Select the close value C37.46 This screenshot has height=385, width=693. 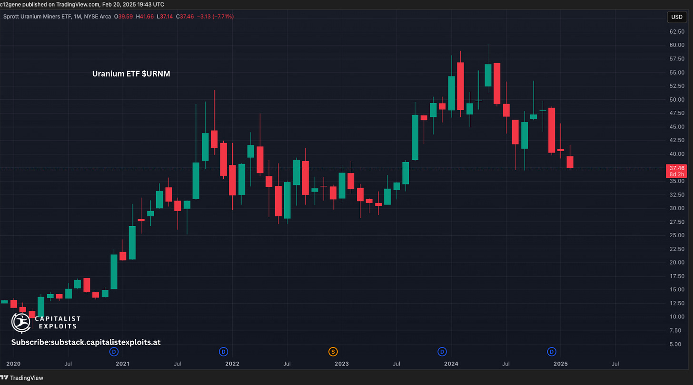(185, 17)
